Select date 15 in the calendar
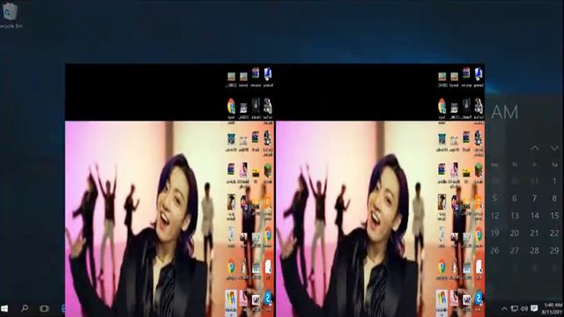The height and width of the screenshot is (317, 564). click(x=554, y=215)
